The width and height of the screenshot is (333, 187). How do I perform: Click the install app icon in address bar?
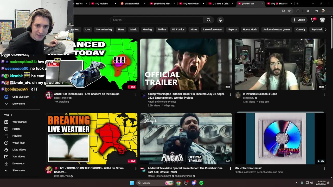(x=284, y=11)
